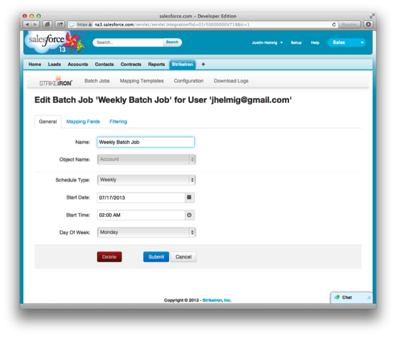
Task: Open Download Logs in StrikeIron menu
Action: pos(231,81)
